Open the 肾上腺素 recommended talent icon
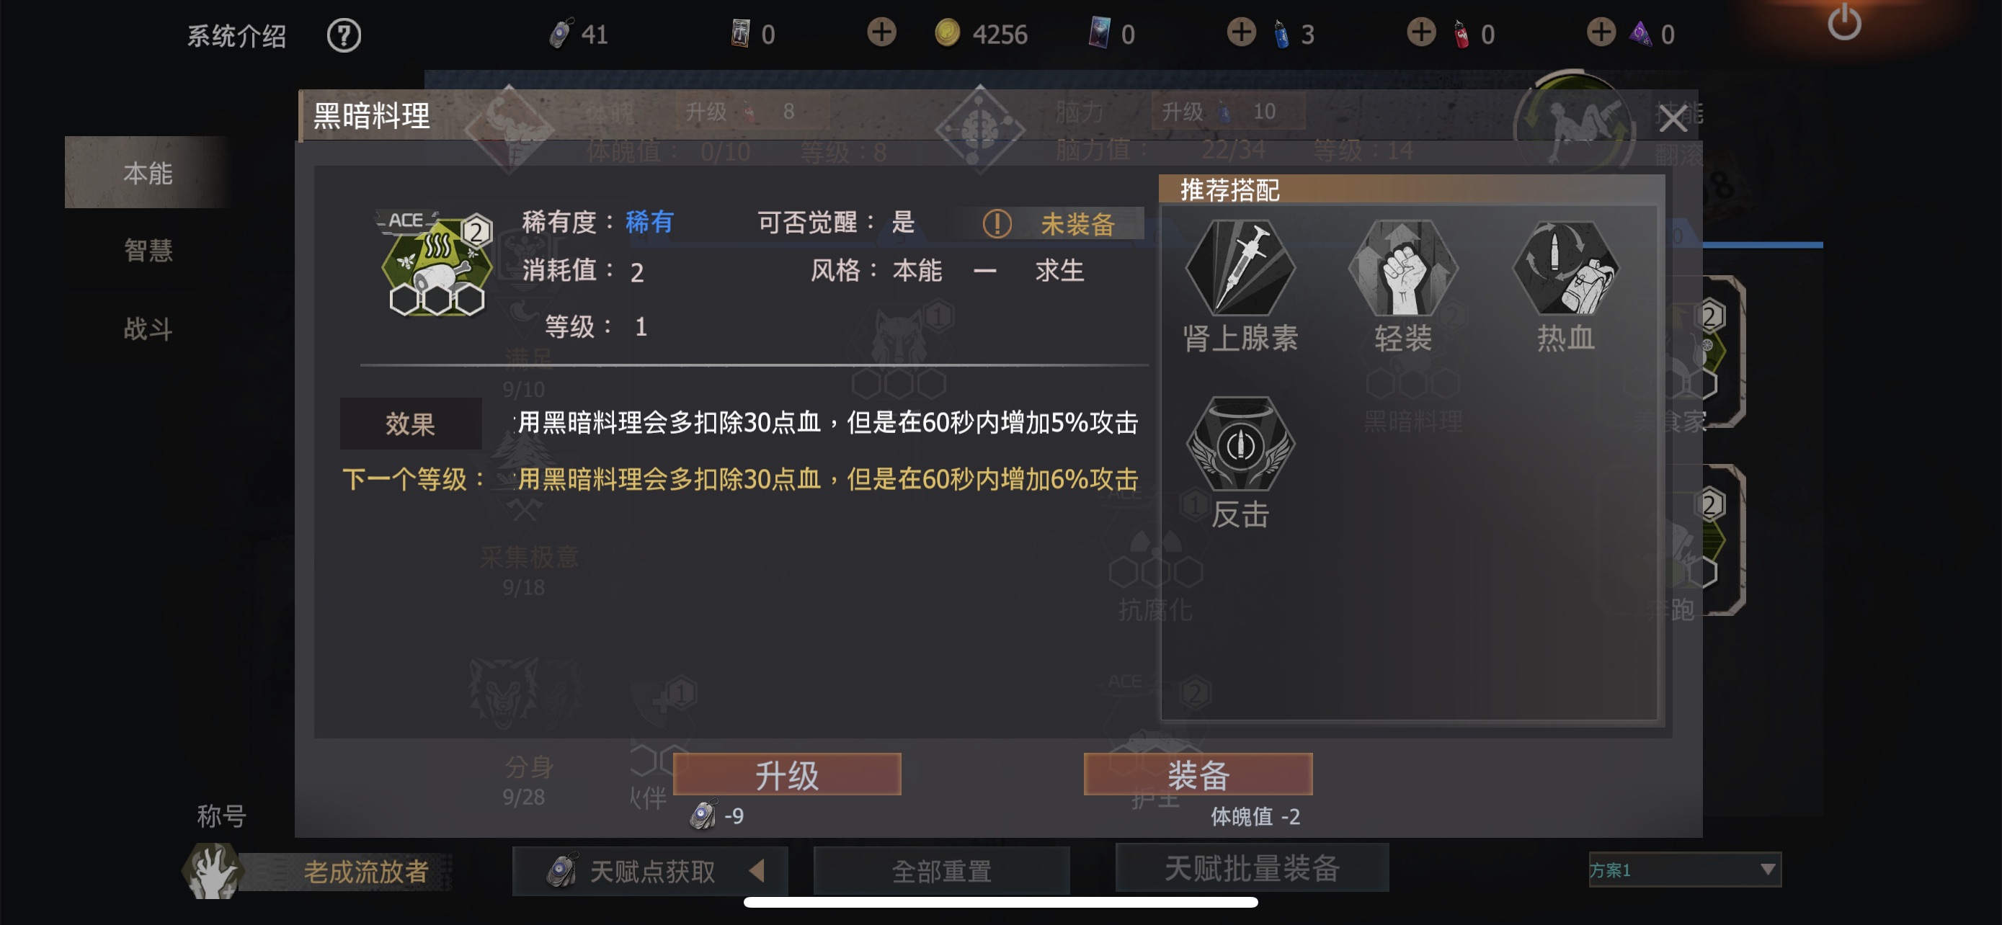The image size is (2002, 925). pyautogui.click(x=1240, y=268)
